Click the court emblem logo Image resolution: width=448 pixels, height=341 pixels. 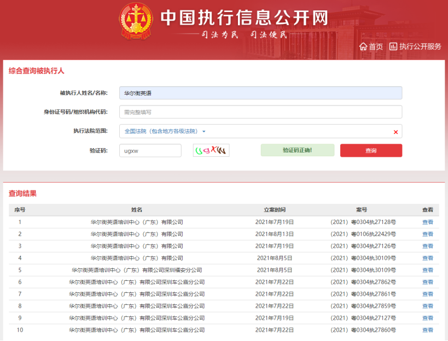tap(136, 21)
